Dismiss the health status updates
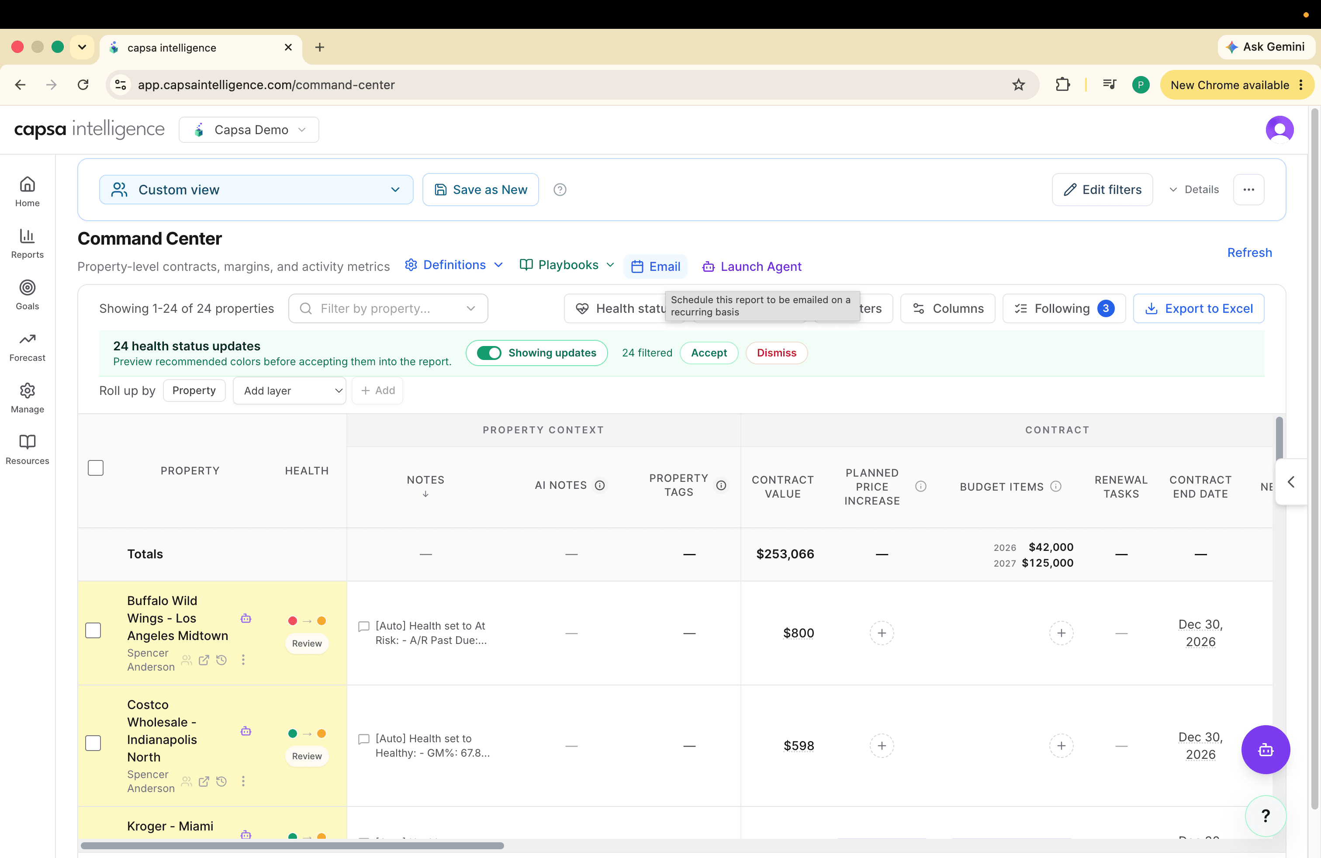 pyautogui.click(x=776, y=353)
